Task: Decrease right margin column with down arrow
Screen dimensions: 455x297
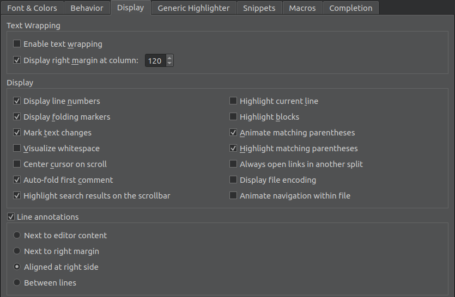Action: tap(169, 64)
